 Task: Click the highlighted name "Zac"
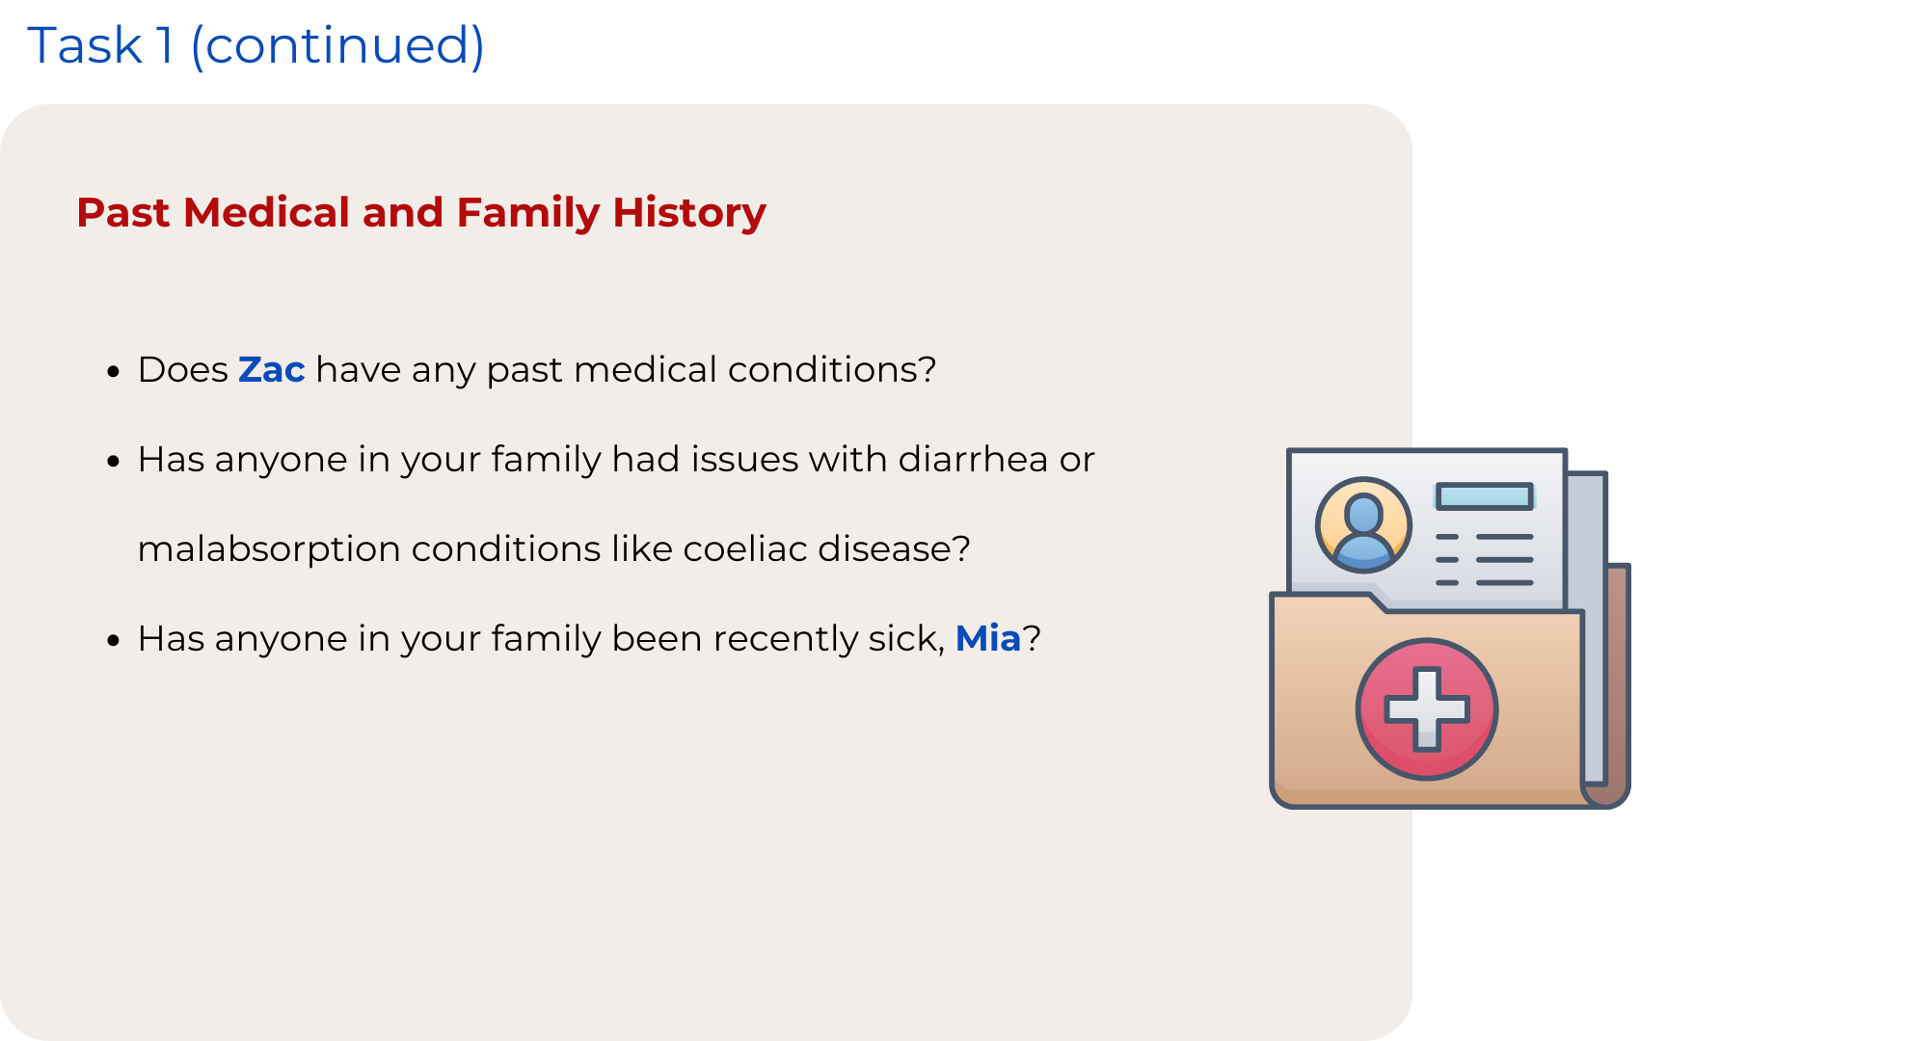(271, 369)
